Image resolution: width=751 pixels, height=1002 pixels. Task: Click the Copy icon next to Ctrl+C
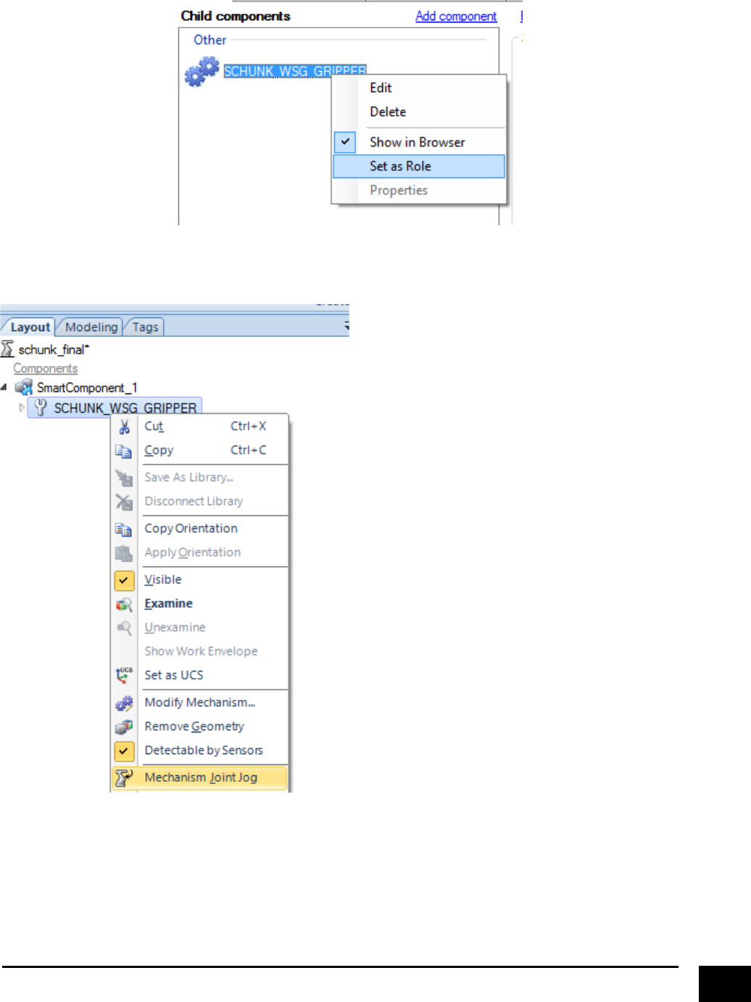click(124, 451)
